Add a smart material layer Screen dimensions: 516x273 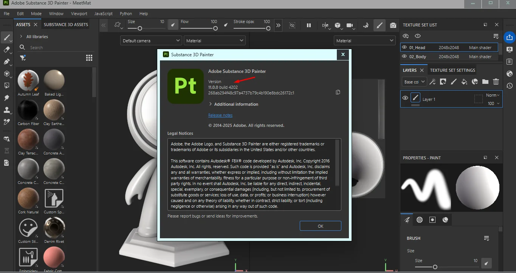click(475, 82)
